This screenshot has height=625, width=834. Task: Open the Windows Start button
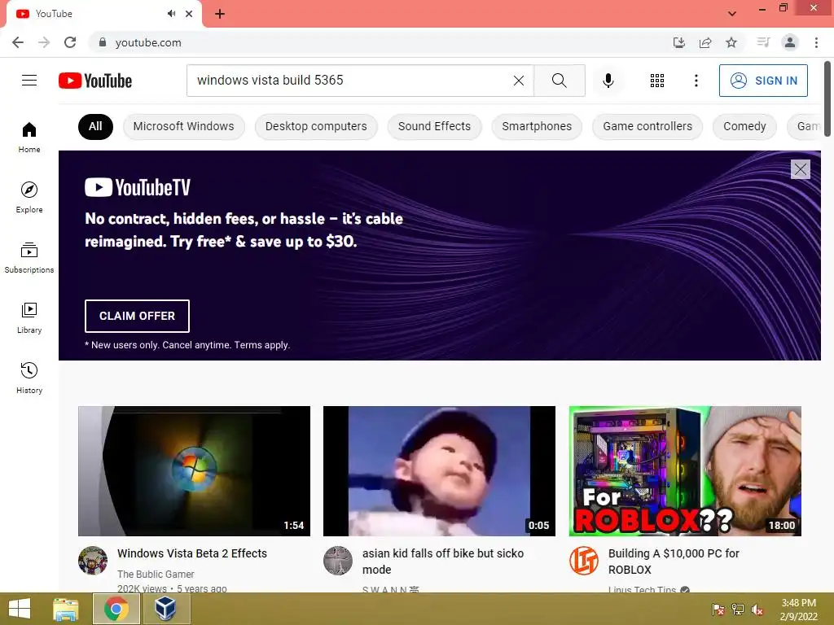point(20,609)
